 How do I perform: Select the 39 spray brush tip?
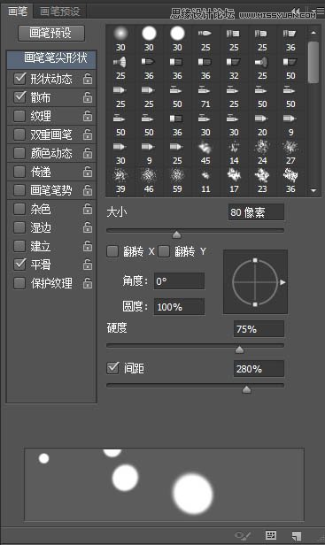coord(120,181)
